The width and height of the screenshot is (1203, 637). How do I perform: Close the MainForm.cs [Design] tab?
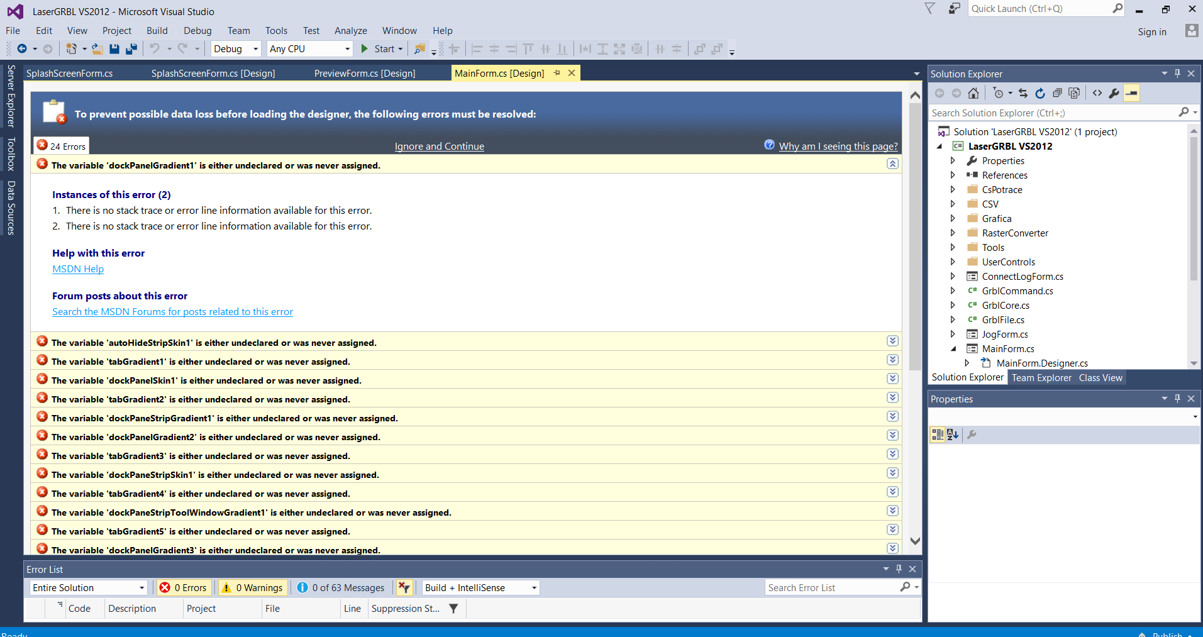pyautogui.click(x=572, y=73)
